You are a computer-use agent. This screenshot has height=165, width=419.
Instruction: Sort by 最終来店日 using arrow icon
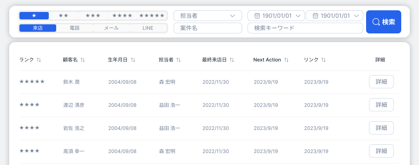coord(232,60)
